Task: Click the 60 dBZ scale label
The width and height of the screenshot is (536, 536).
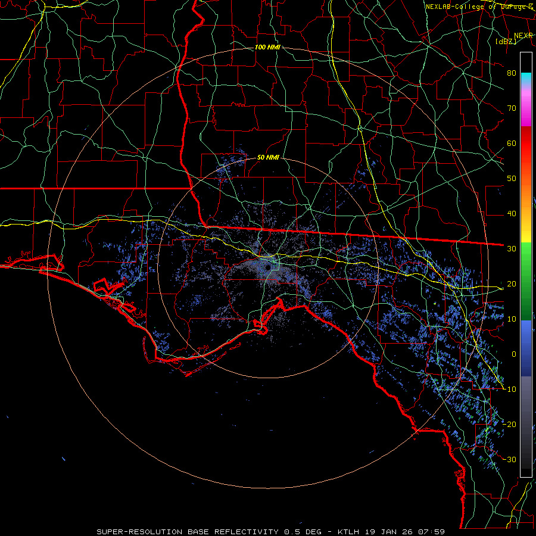Action: 512,143
